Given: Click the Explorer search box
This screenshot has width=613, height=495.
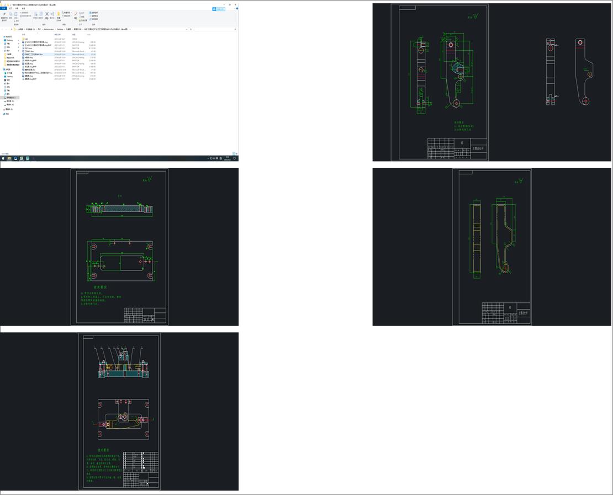Looking at the screenshot, I should tap(215, 29).
